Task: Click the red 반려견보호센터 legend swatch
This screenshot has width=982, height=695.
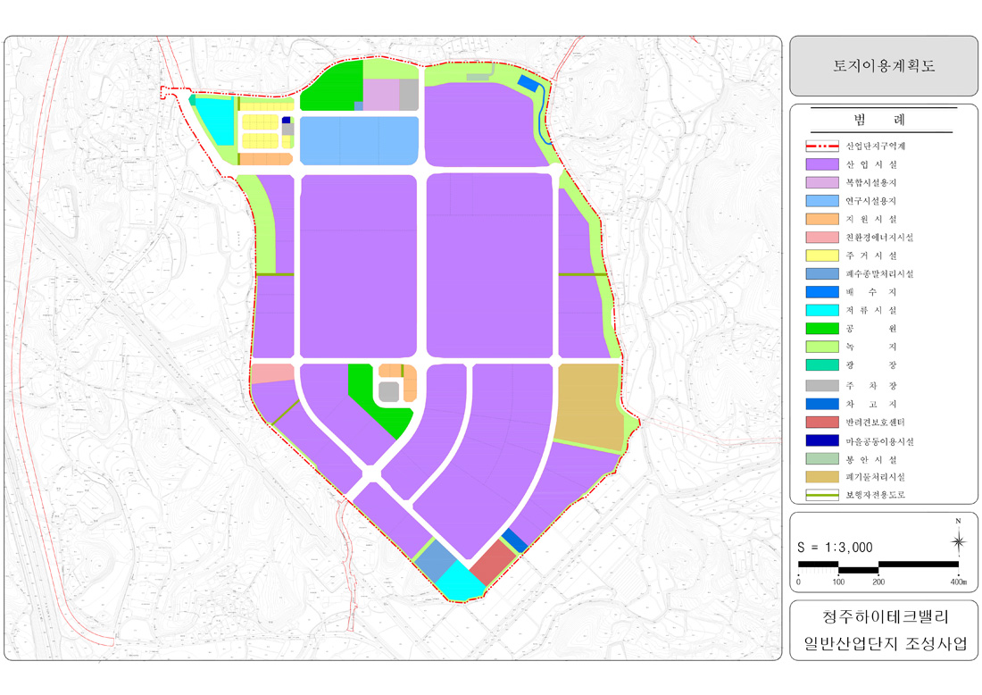Action: pos(821,423)
